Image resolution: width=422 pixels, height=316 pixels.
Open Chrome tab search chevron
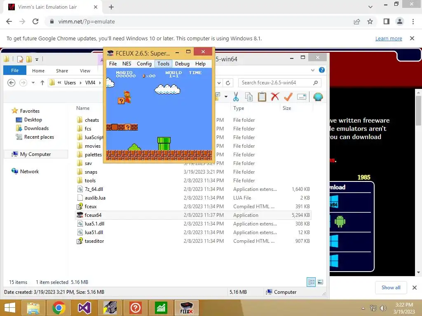(370, 7)
